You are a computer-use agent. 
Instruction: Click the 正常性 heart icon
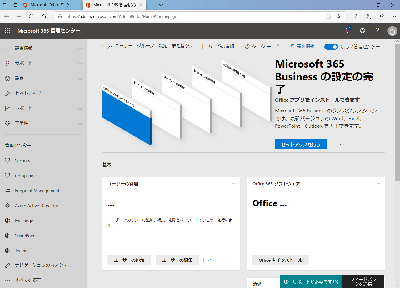coord(7,123)
